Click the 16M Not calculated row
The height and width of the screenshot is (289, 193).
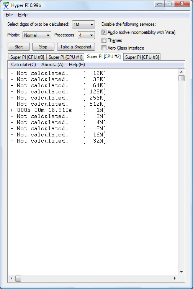(58, 135)
